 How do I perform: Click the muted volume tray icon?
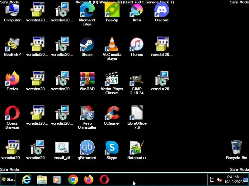click(220, 180)
